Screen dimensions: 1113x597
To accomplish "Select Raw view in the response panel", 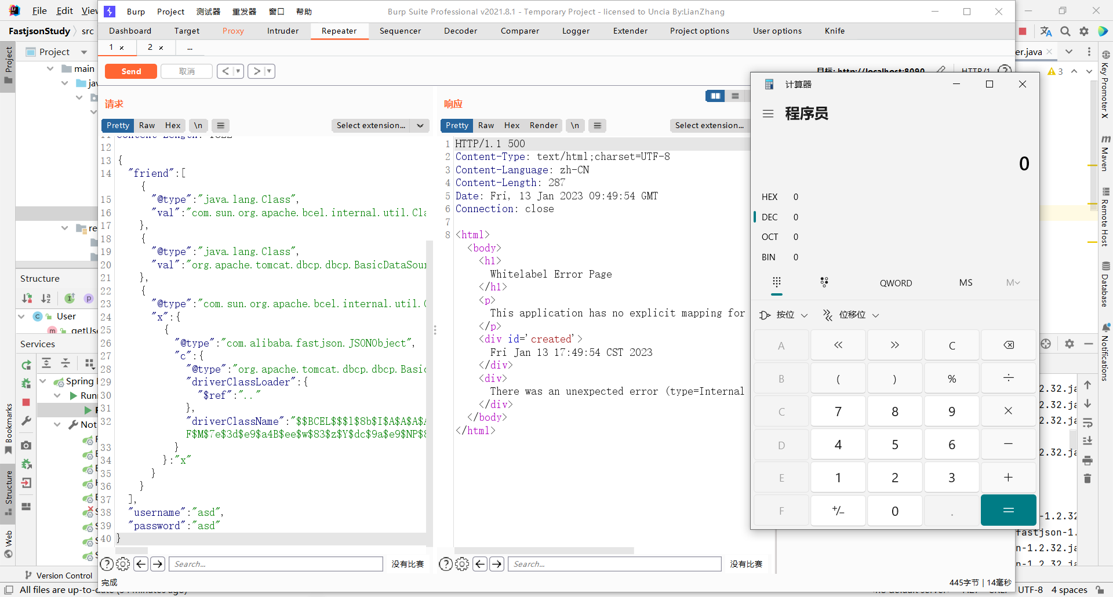I will point(486,125).
